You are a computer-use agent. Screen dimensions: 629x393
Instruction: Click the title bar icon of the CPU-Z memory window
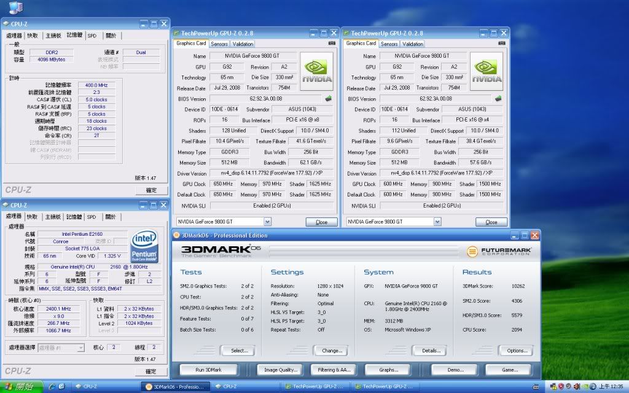[x=6, y=24]
